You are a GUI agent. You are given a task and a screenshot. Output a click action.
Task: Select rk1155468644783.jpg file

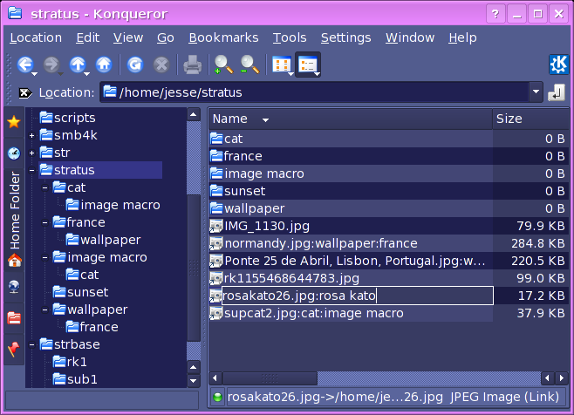[x=284, y=278]
